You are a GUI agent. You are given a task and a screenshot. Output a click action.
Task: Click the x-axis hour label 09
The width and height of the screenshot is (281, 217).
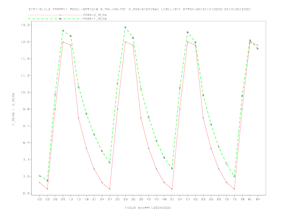tap(63, 199)
